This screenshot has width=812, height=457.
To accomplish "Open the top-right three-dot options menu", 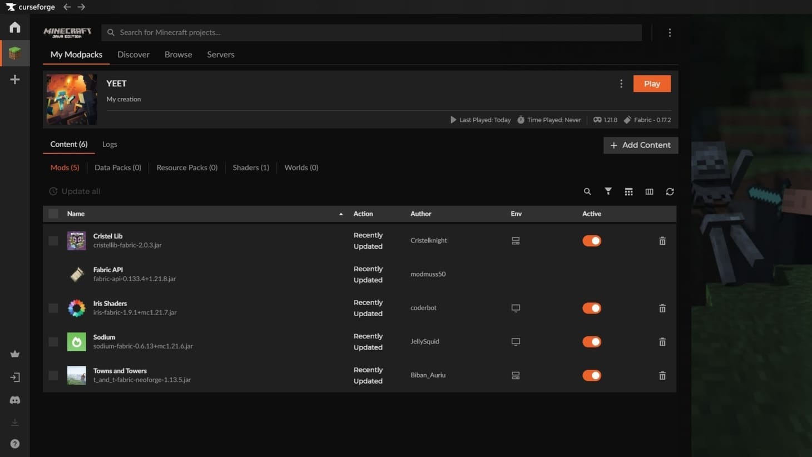I will (670, 33).
